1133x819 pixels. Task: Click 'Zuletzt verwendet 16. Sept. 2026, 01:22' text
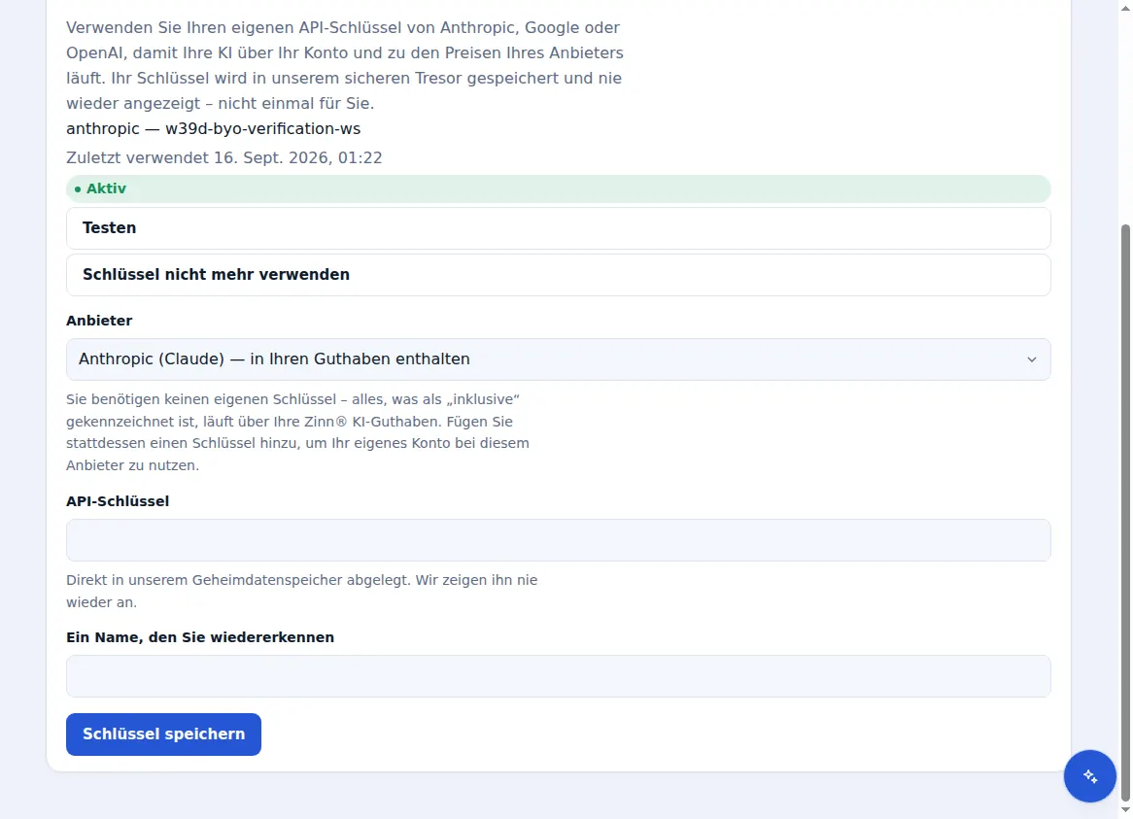tap(224, 158)
